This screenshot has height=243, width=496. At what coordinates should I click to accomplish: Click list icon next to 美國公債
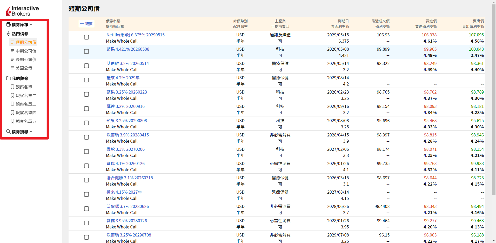12,68
